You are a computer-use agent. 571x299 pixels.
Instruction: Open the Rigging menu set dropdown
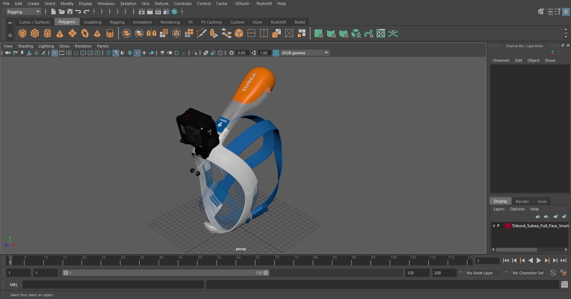click(x=24, y=12)
